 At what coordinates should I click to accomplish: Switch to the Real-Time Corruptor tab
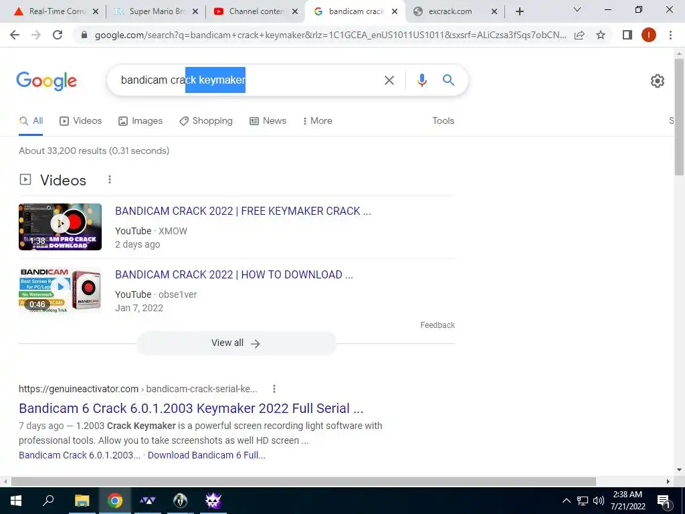click(x=52, y=11)
